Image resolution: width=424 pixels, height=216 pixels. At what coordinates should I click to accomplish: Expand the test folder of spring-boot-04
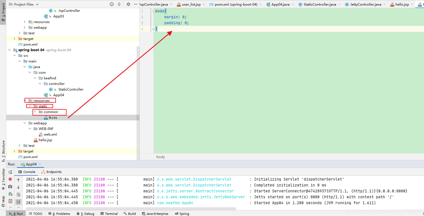coord(20,146)
